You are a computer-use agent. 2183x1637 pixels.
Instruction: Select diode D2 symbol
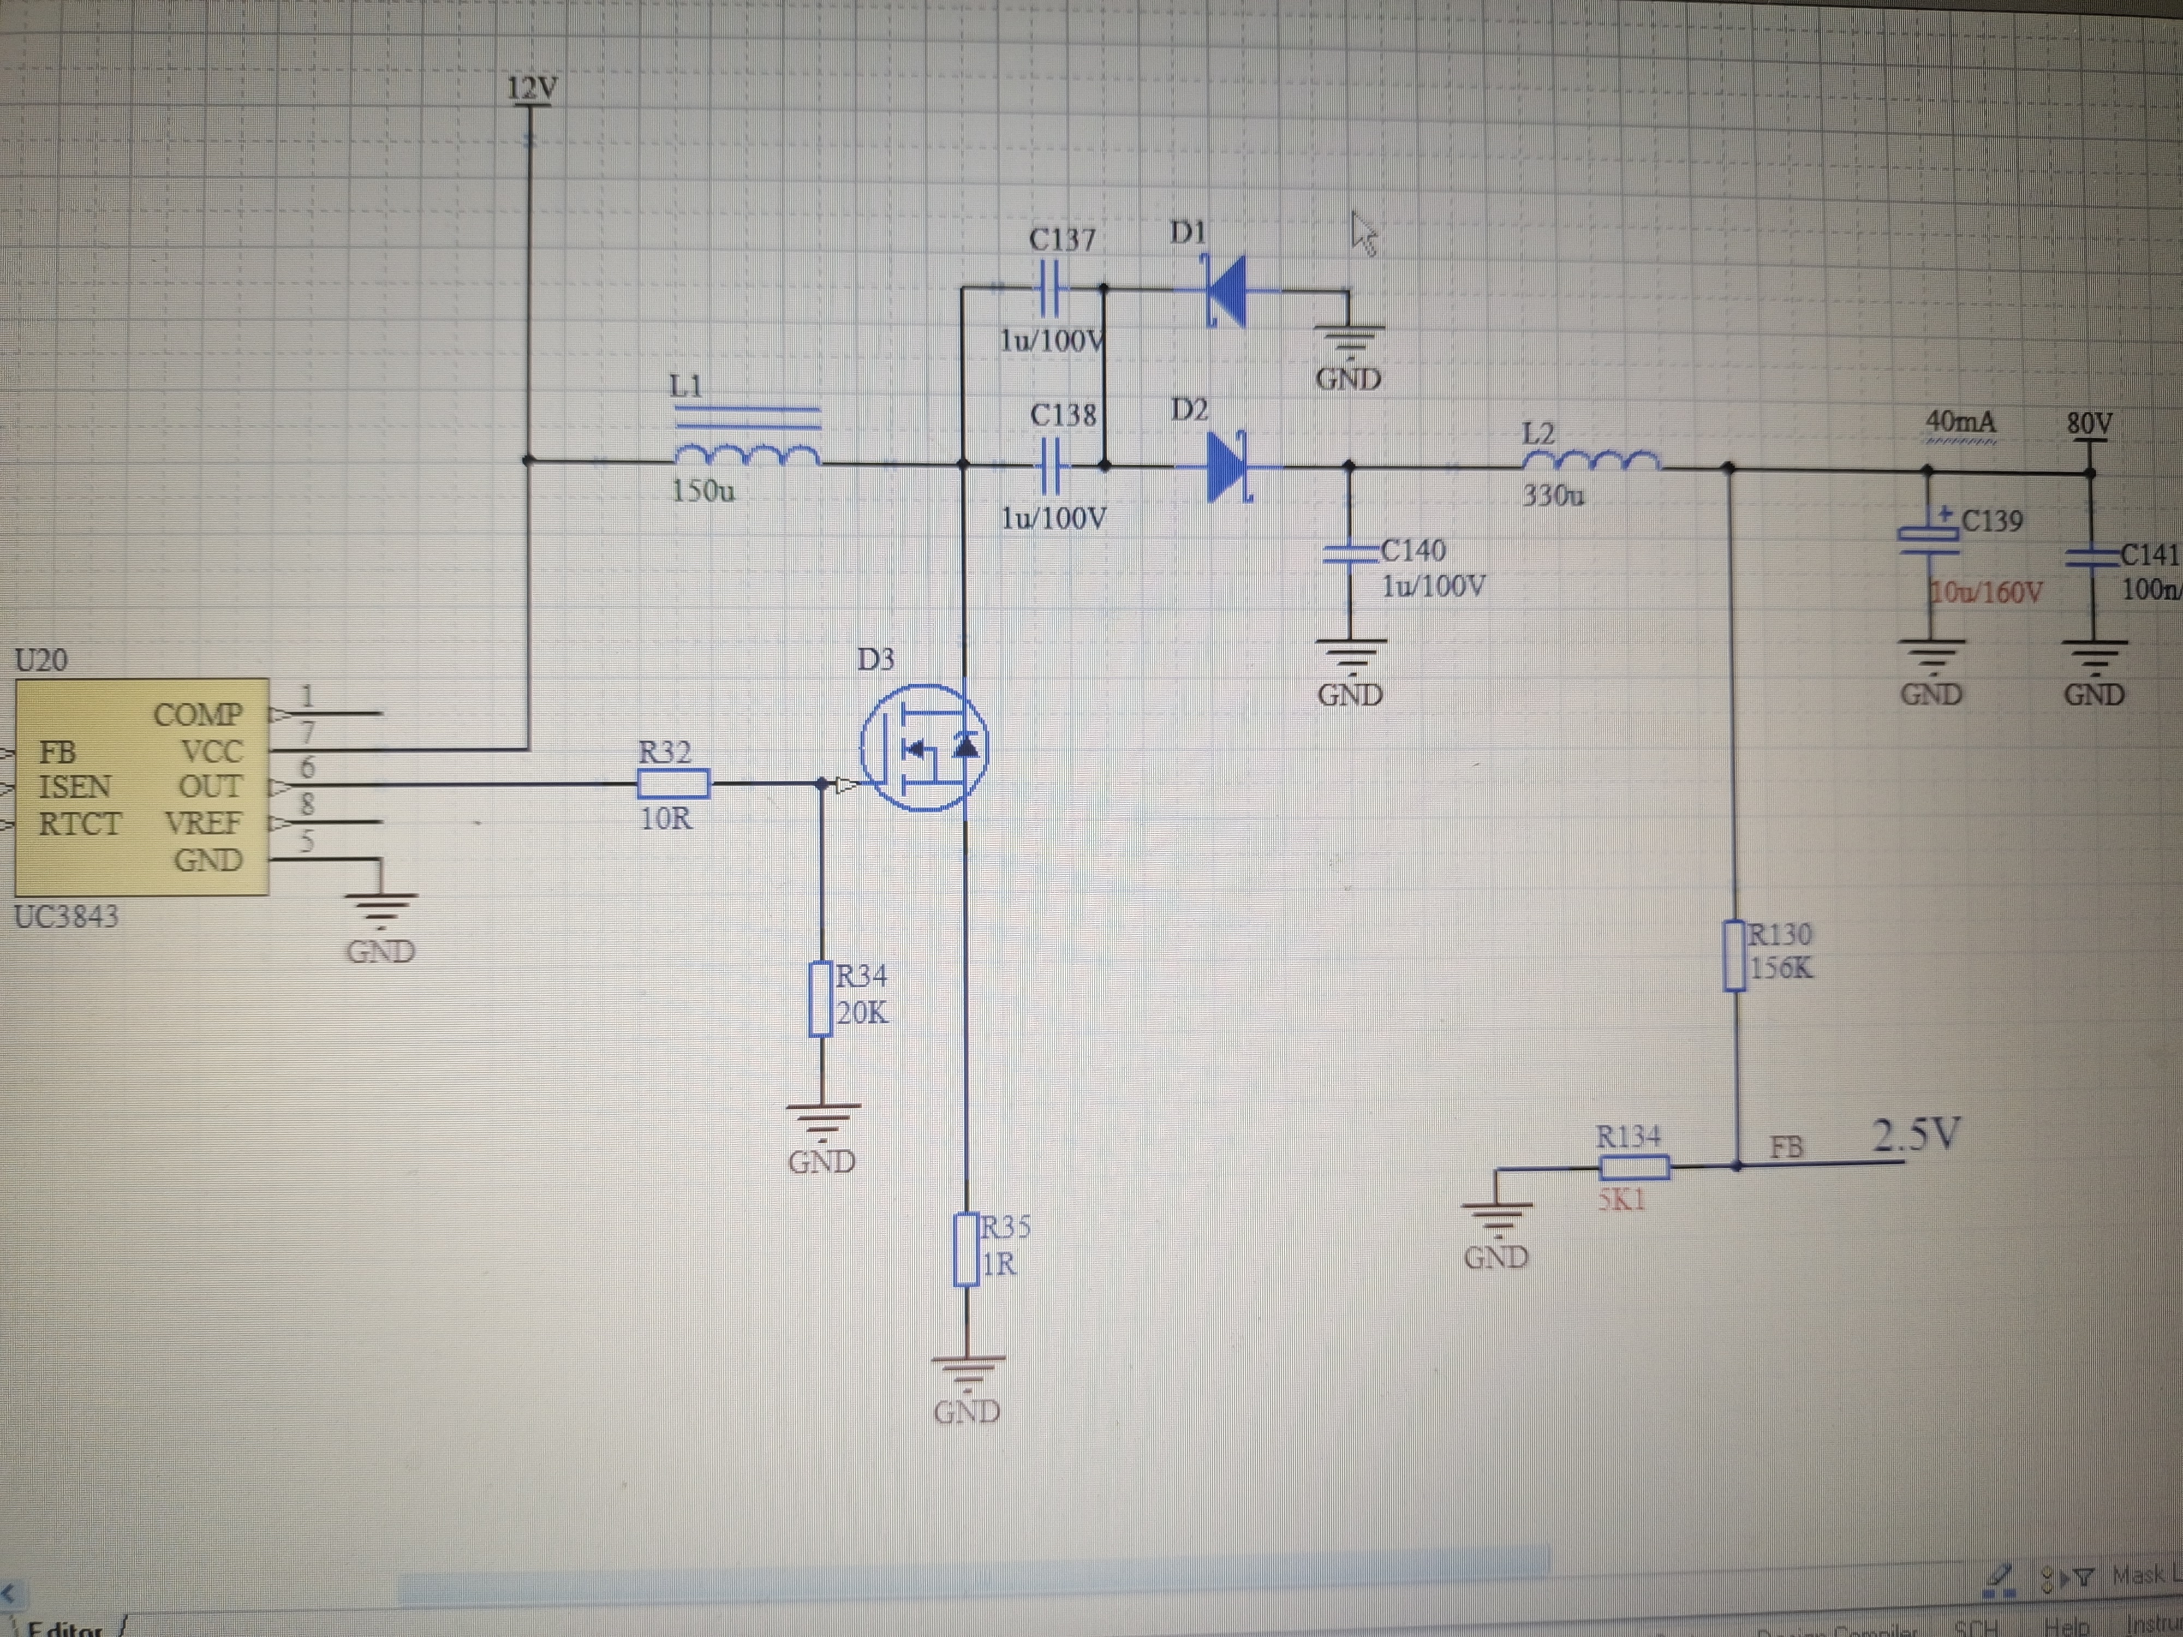click(x=1228, y=468)
